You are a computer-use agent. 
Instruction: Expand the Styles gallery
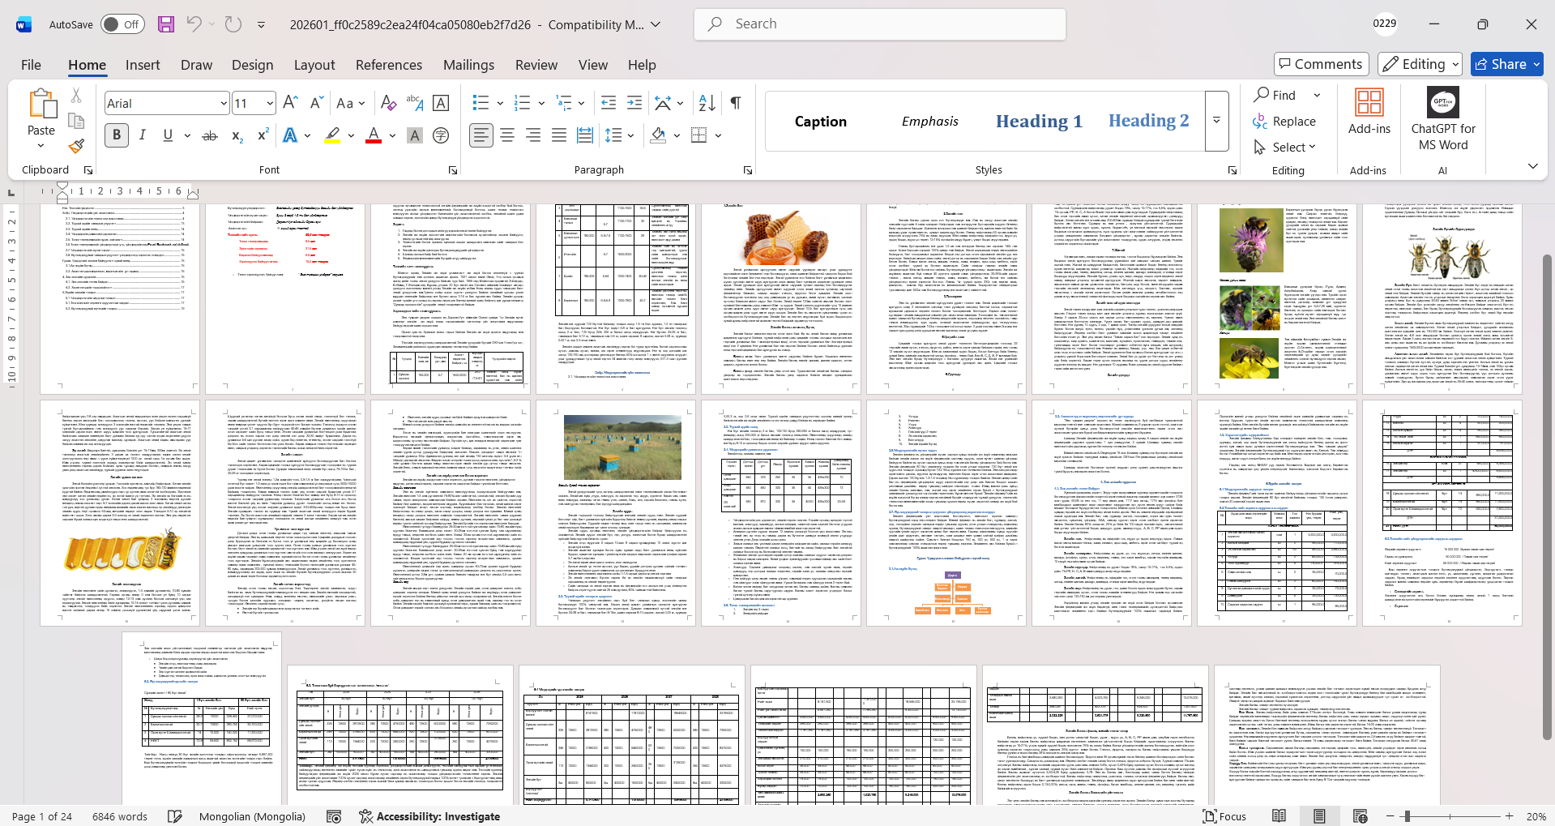1216,121
